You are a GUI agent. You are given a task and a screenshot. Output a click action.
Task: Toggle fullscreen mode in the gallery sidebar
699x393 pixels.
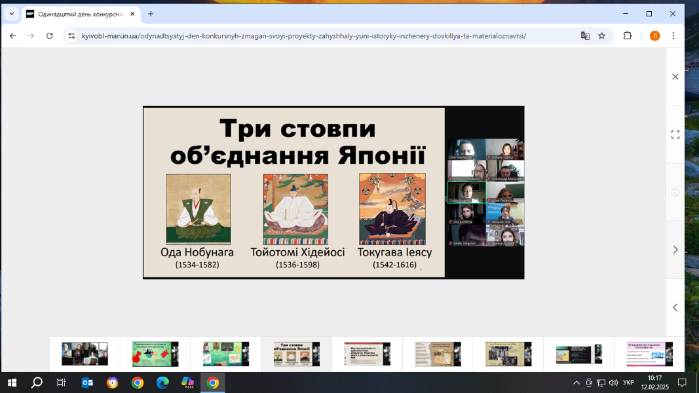675,134
